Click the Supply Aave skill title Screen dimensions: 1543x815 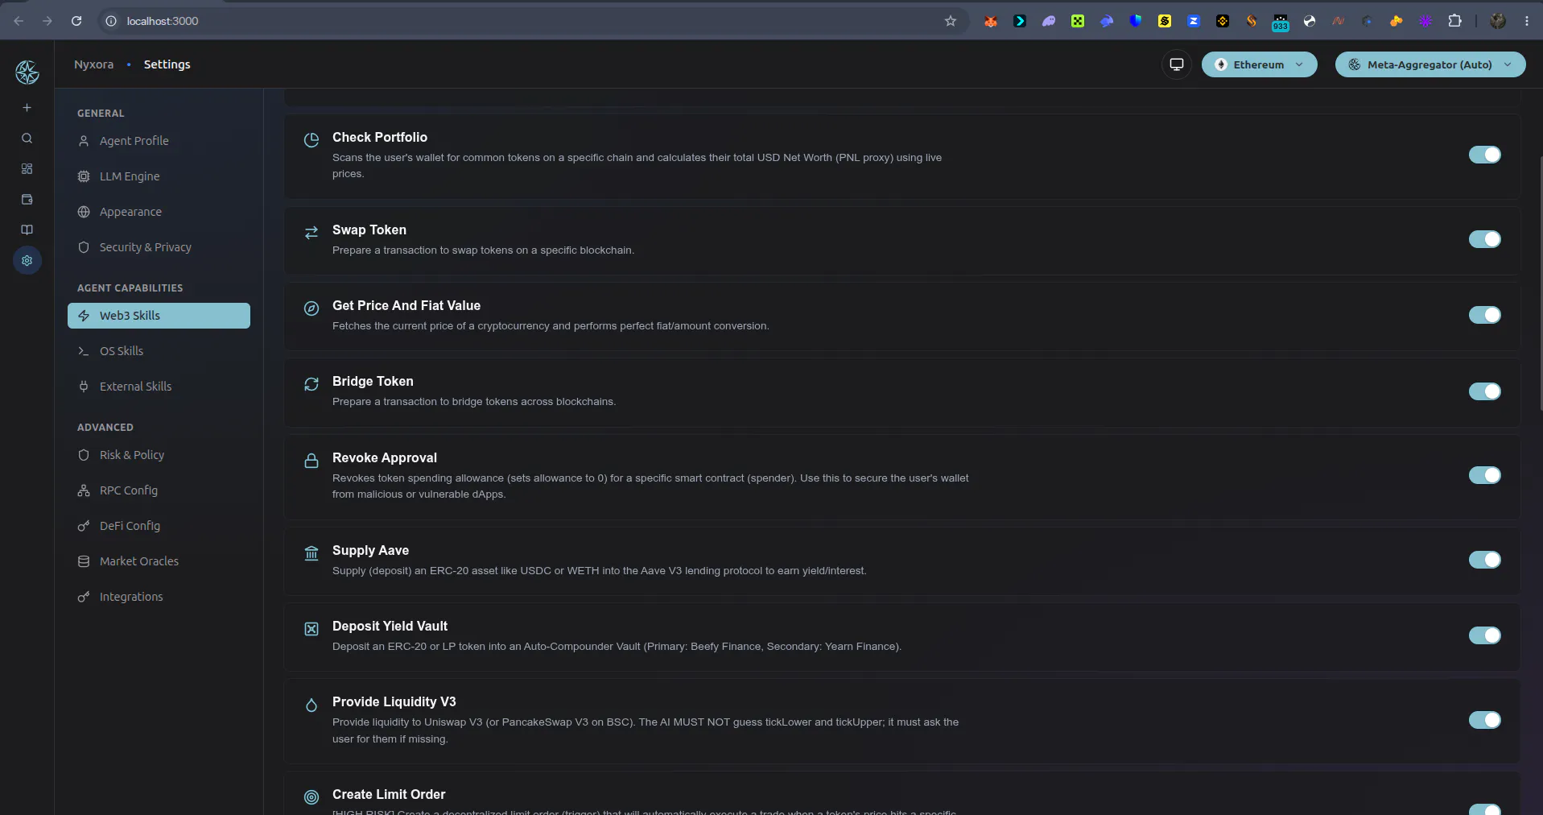(x=370, y=551)
